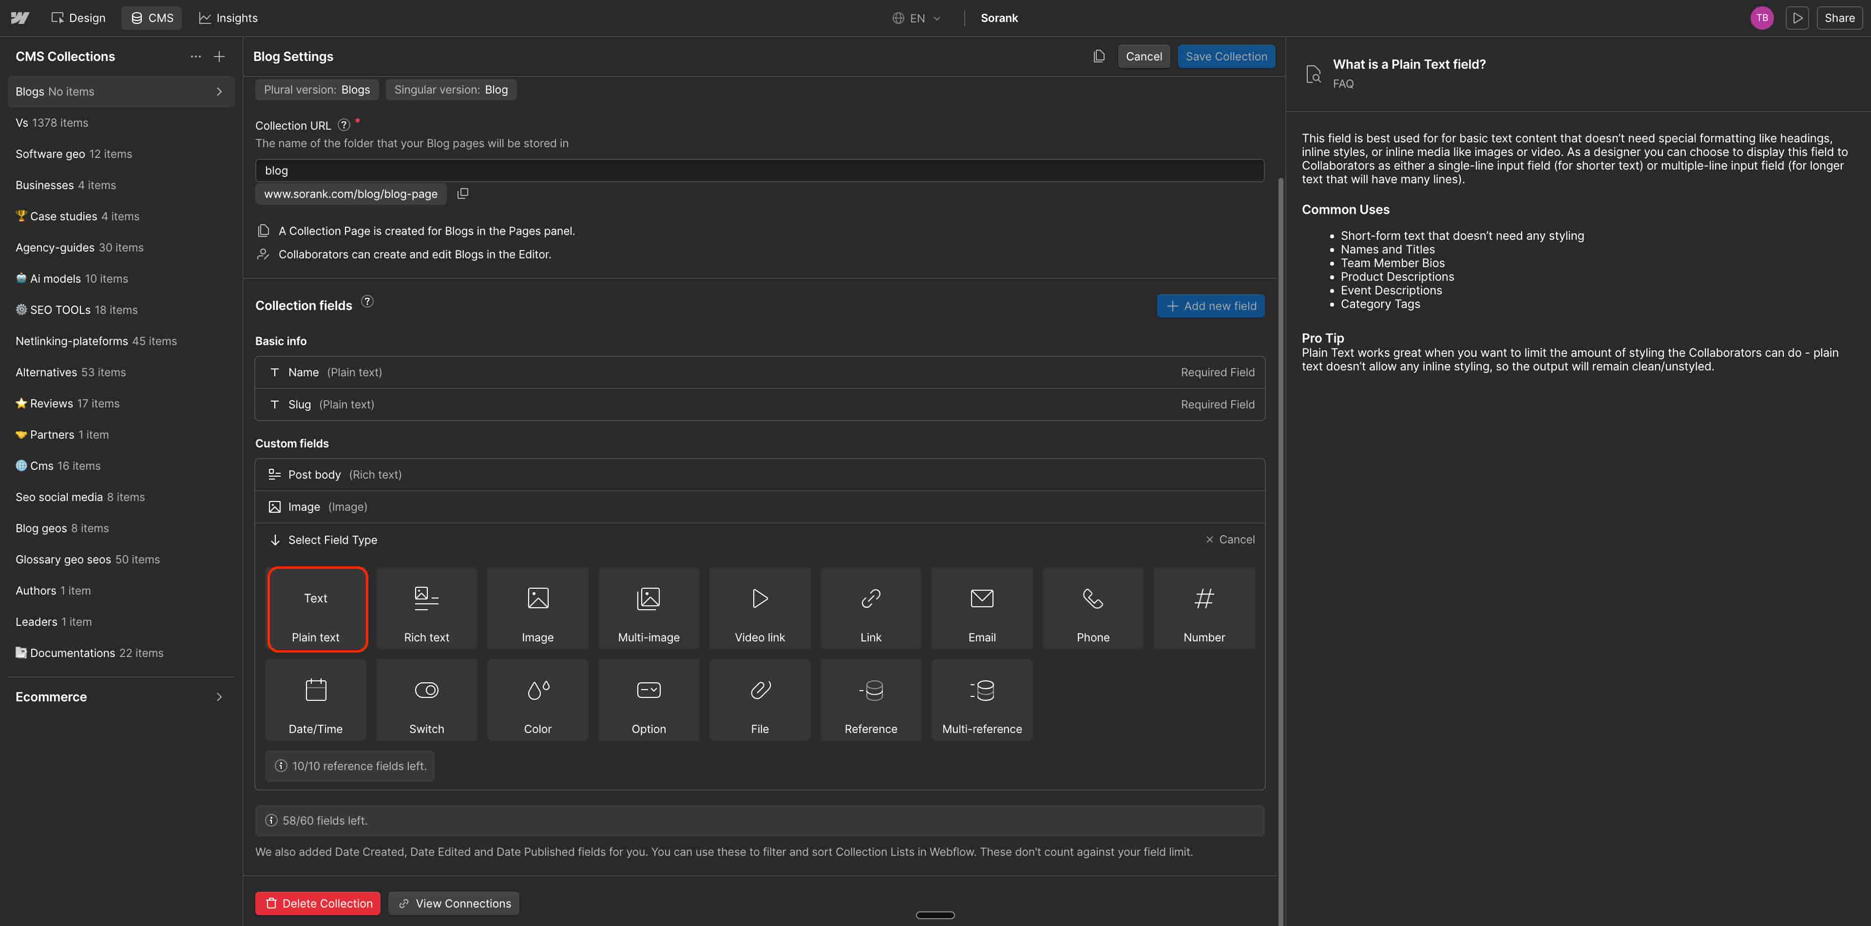The width and height of the screenshot is (1871, 926).
Task: Choose the Link field type
Action: click(x=871, y=609)
